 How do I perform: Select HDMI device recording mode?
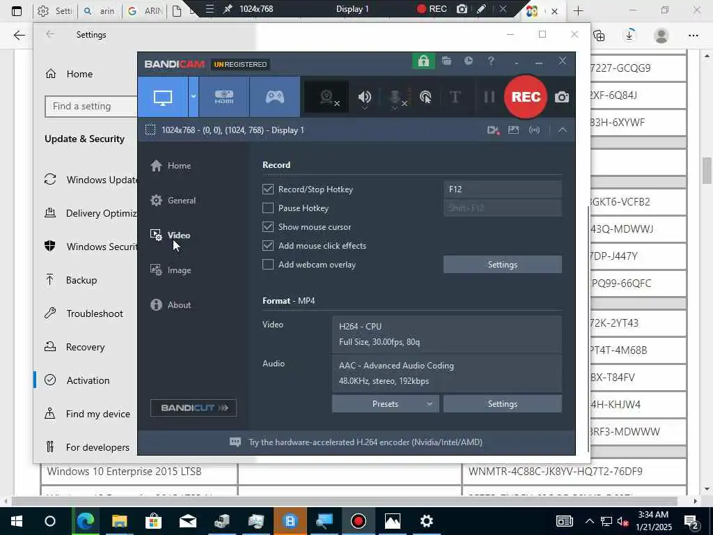pos(224,97)
